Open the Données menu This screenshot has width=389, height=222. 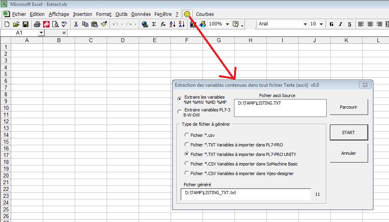tap(141, 14)
